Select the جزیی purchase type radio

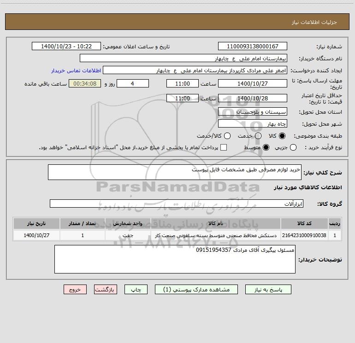click(x=293, y=148)
